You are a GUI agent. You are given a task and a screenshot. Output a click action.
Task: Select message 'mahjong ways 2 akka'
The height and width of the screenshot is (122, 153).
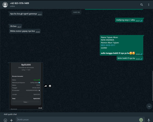click(x=129, y=20)
